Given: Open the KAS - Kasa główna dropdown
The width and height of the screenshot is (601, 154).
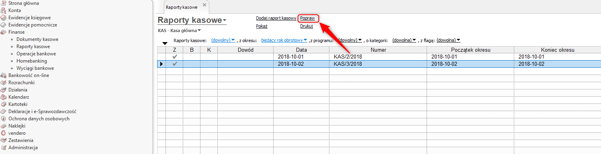Looking at the screenshot, I should [x=179, y=30].
